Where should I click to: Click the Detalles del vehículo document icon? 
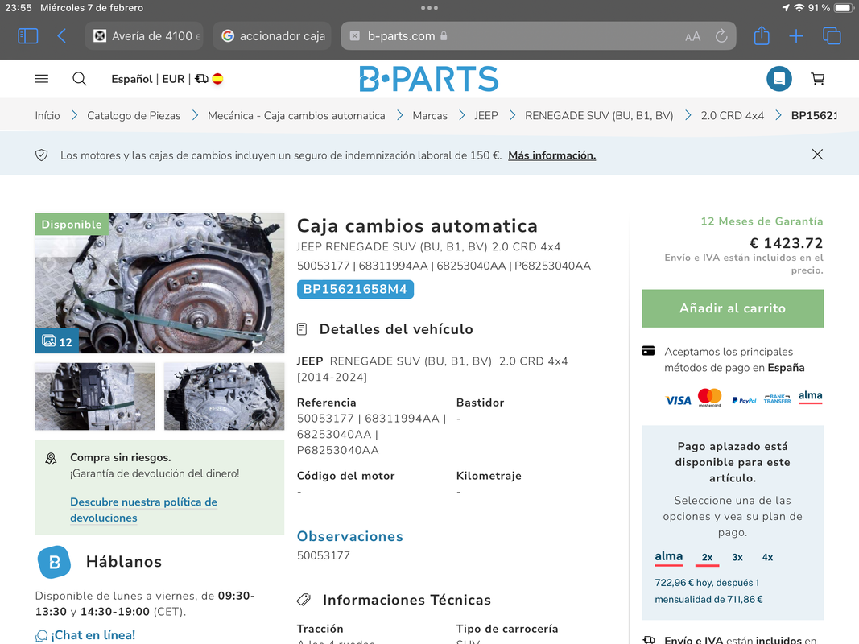click(x=301, y=329)
